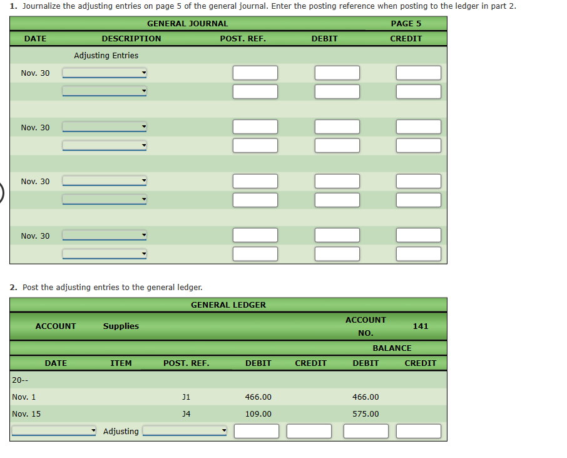Viewport: 567px width, 458px height.
Task: Click the 575.00 balance for Nov. 15
Action: pos(365,414)
